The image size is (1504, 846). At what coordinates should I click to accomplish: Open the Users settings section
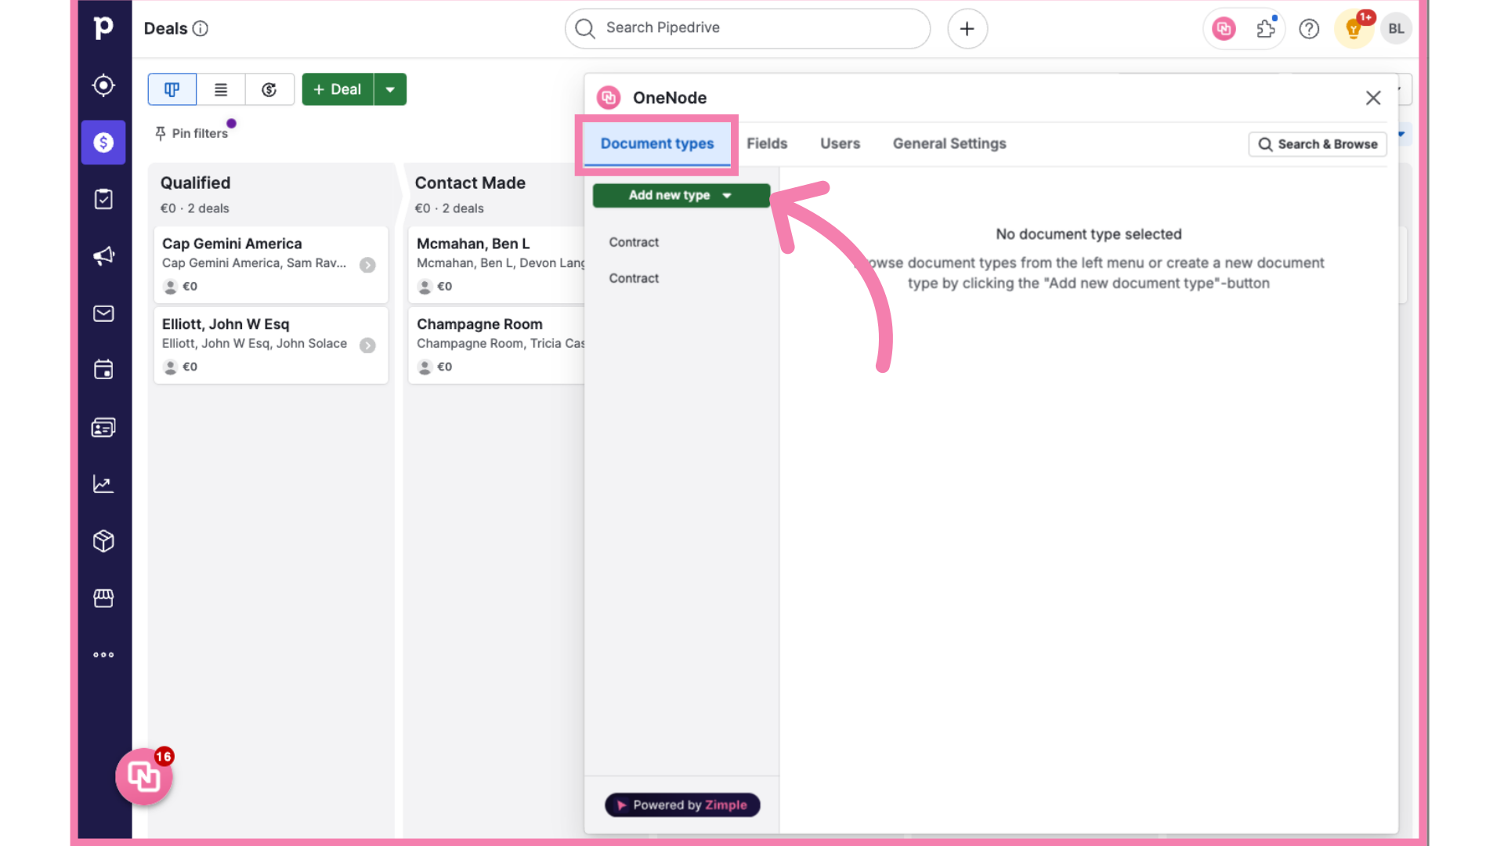(x=840, y=143)
